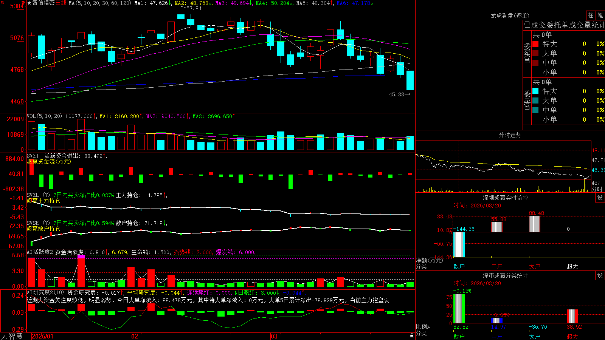Click the 深市超赢分类统计 panel title

click(505, 275)
